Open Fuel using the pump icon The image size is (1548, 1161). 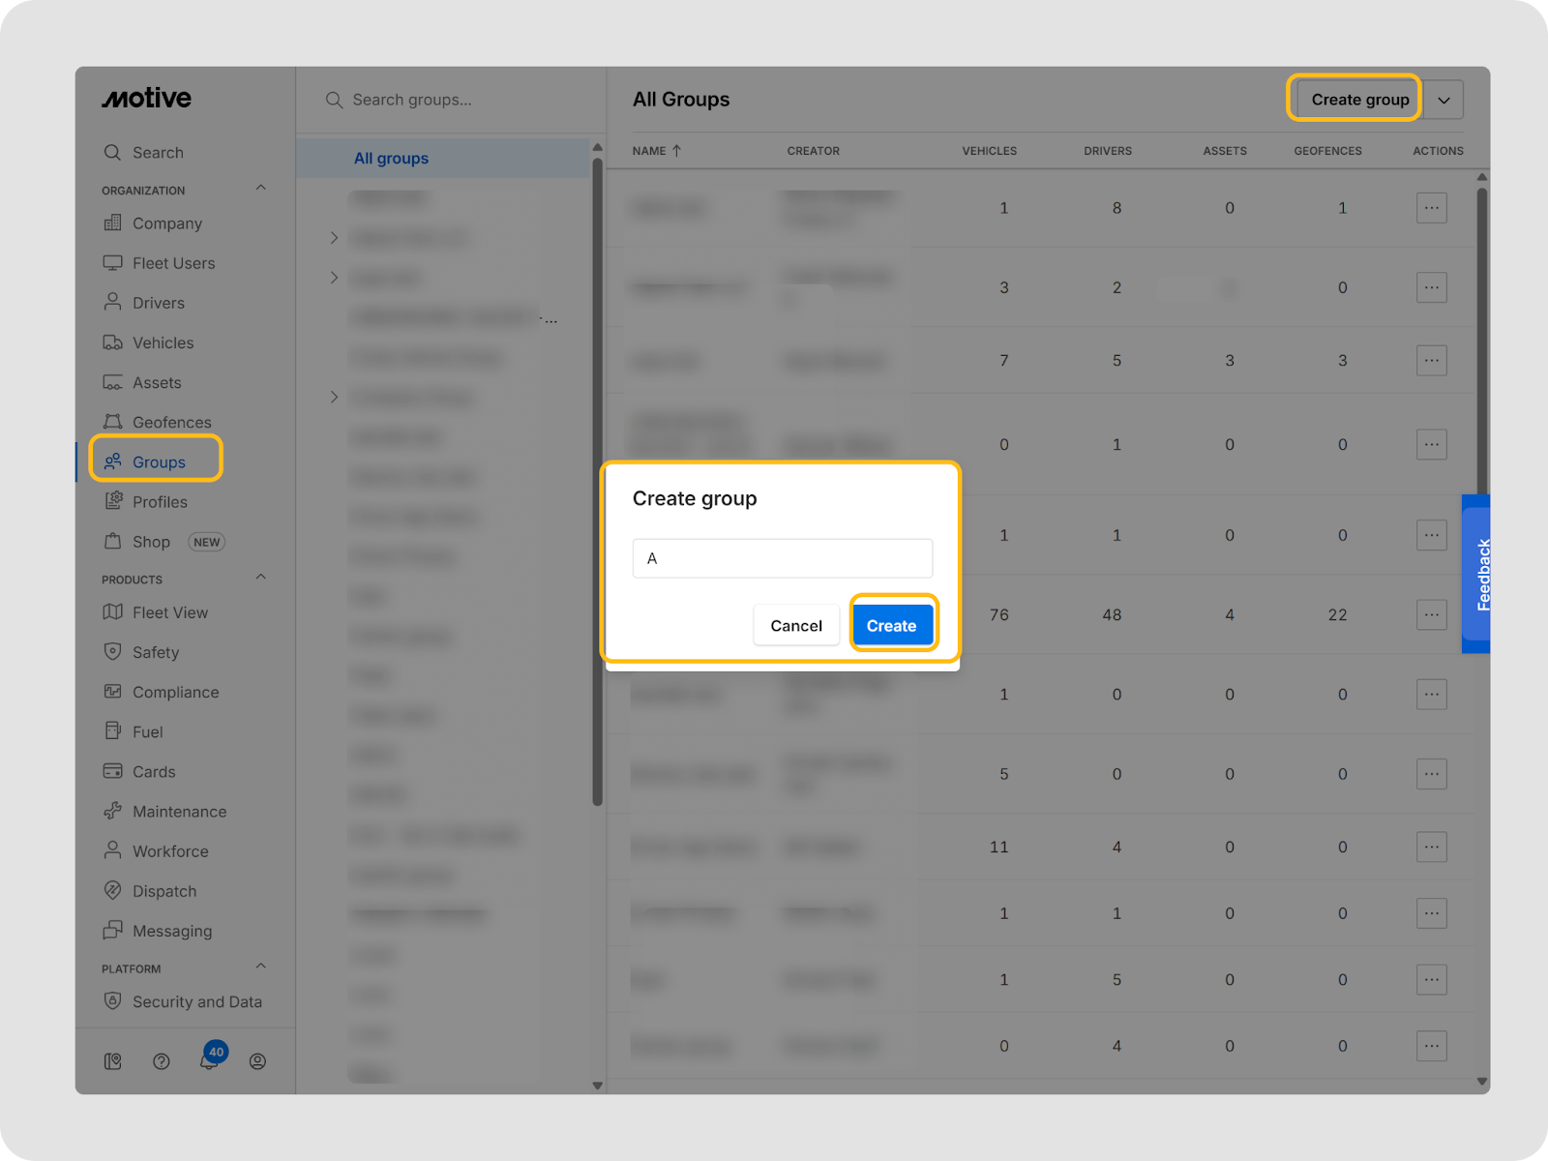coord(113,731)
